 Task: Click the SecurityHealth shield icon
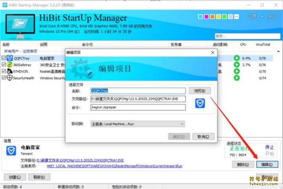(x=10, y=78)
